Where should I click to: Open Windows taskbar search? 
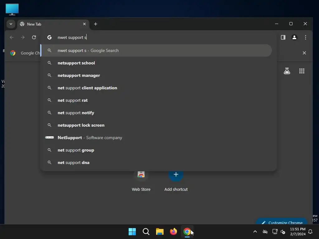[x=146, y=232]
